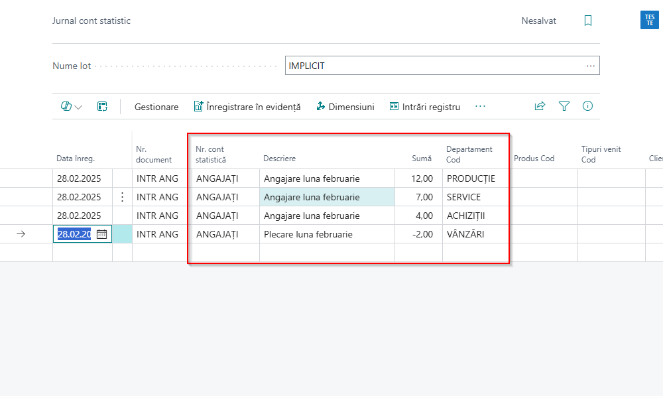Screen dimensions: 663x398
Task: Click the description cell in ACHIZIȚII row
Action: [328, 216]
